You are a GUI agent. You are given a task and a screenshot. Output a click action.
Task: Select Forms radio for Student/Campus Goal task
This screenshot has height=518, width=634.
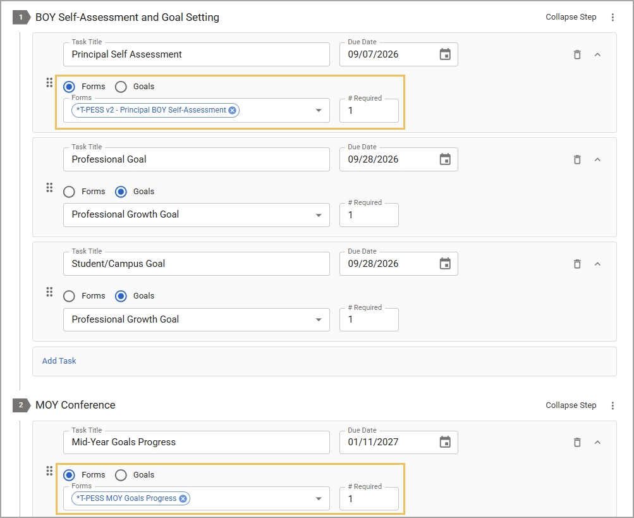[69, 296]
